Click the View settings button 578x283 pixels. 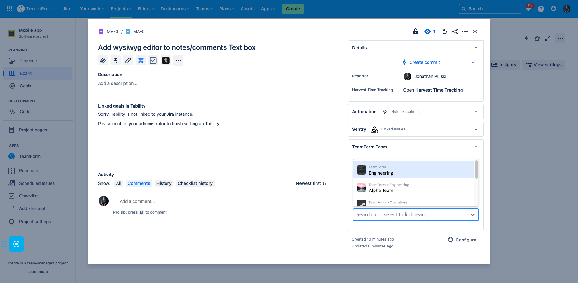tap(544, 65)
